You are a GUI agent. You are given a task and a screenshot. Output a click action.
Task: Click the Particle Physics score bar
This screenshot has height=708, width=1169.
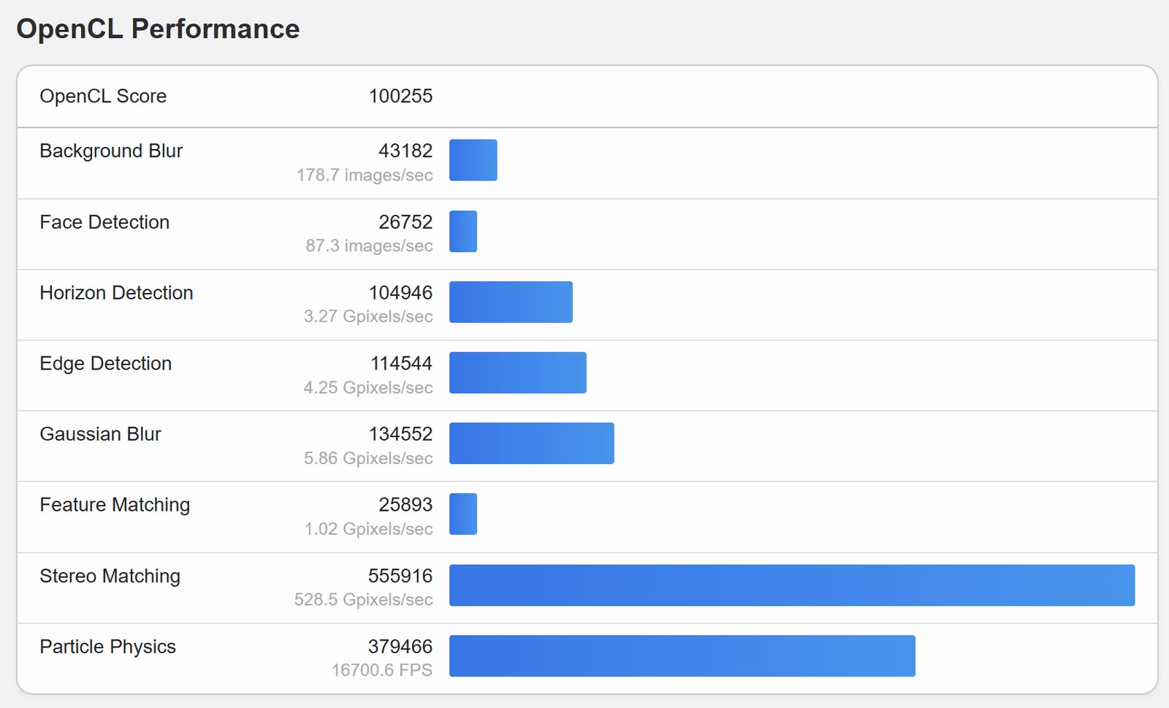pos(682,656)
